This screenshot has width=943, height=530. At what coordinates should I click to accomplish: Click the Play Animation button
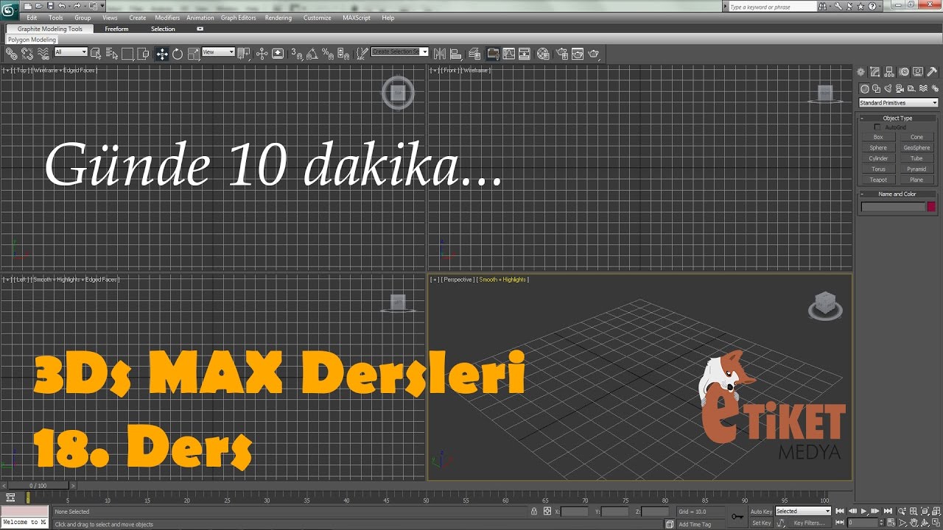click(x=864, y=511)
